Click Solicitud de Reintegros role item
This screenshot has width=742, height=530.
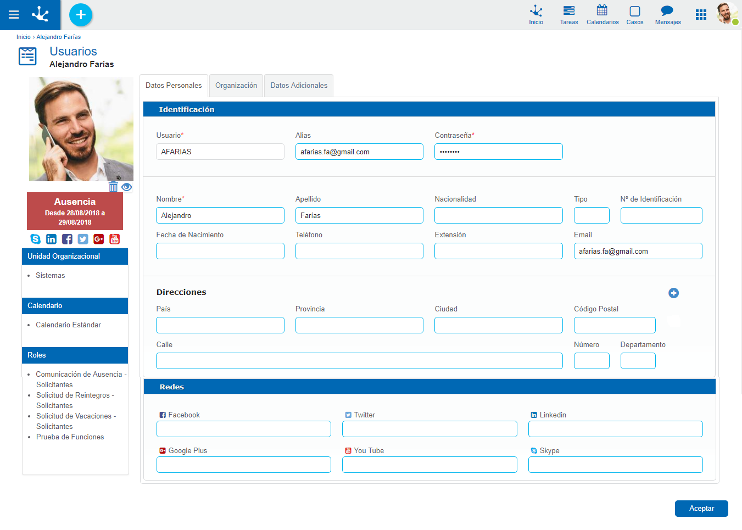pos(75,400)
